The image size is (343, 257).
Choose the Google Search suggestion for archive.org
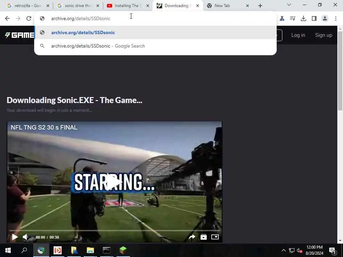click(155, 46)
